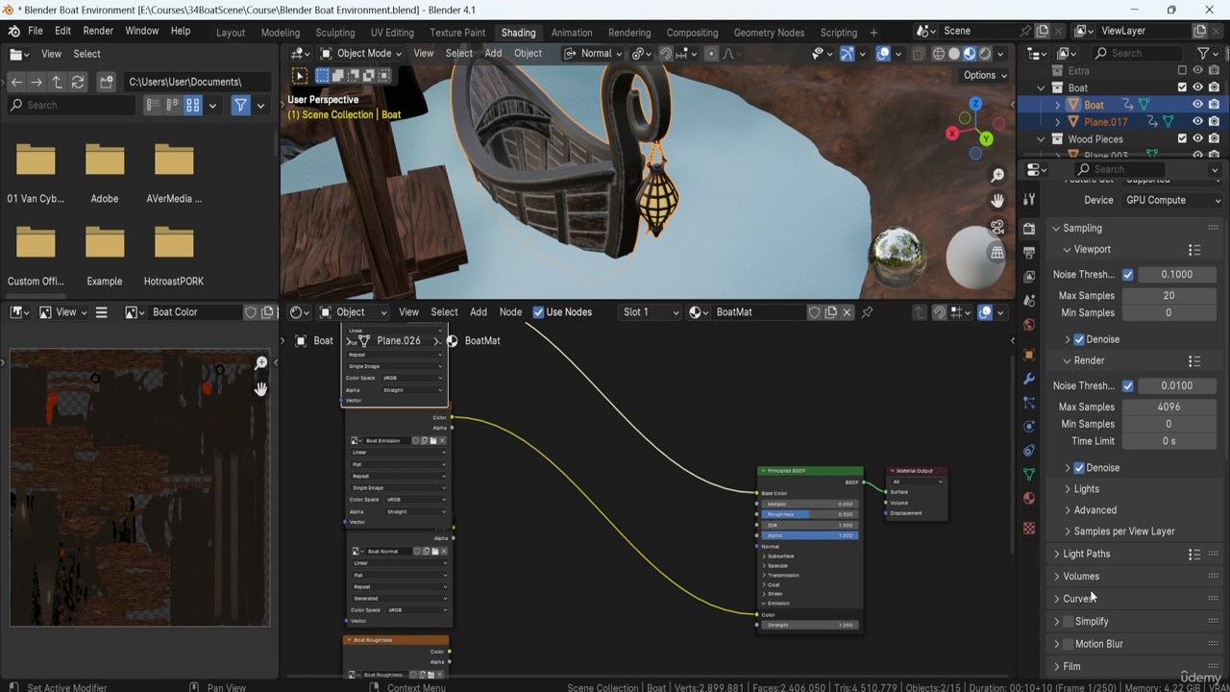
Task: Go back in file browser history
Action: [x=16, y=82]
